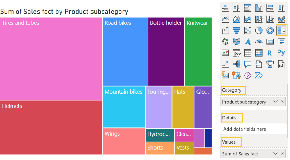
Task: Choose the decomposition tree visual
Action: (x=236, y=64)
